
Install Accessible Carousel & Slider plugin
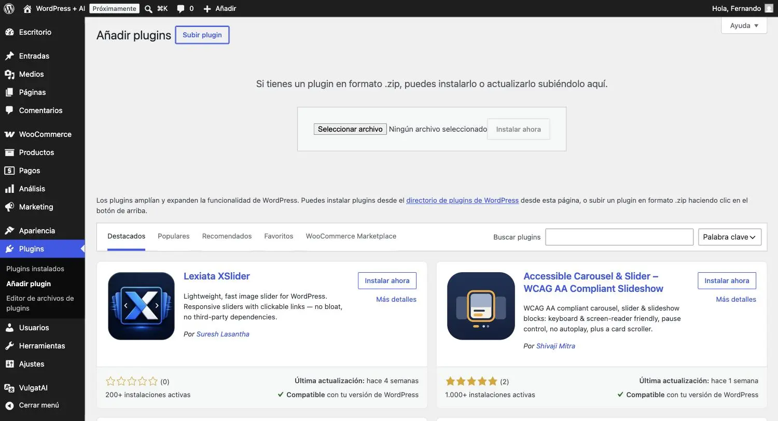coord(727,280)
